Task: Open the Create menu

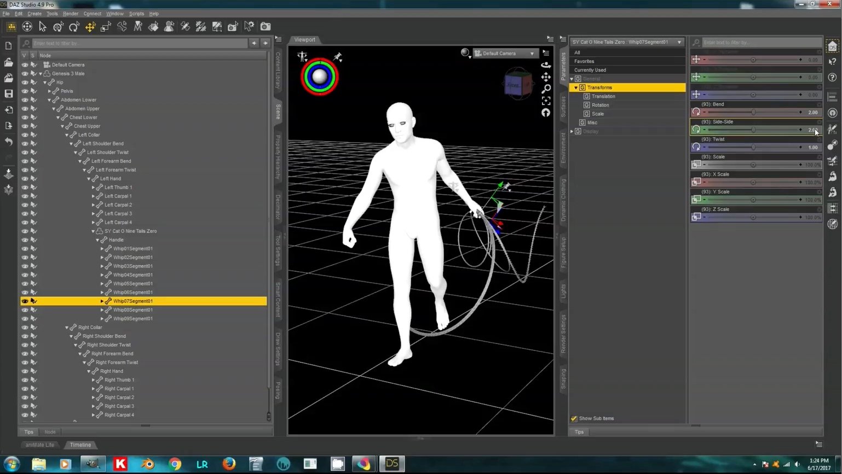Action: [x=34, y=13]
